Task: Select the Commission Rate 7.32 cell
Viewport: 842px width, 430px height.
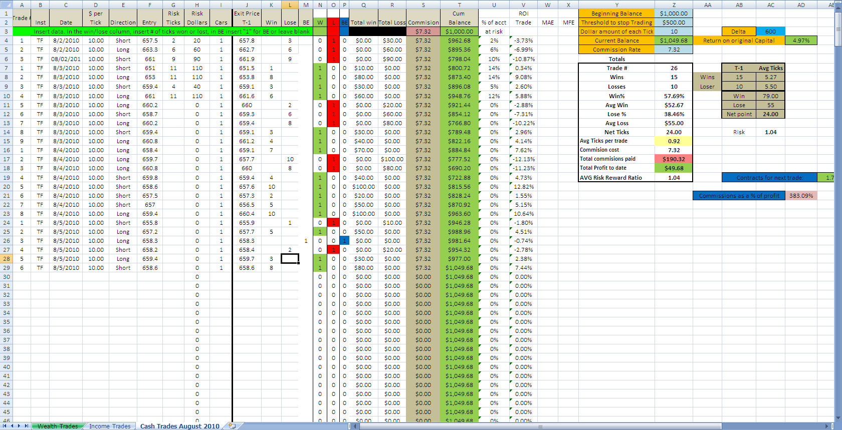Action: point(674,50)
